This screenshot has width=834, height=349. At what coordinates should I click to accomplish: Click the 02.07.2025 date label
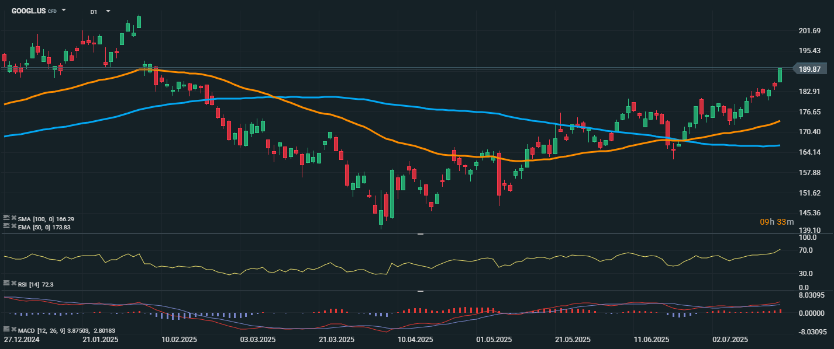(730, 339)
